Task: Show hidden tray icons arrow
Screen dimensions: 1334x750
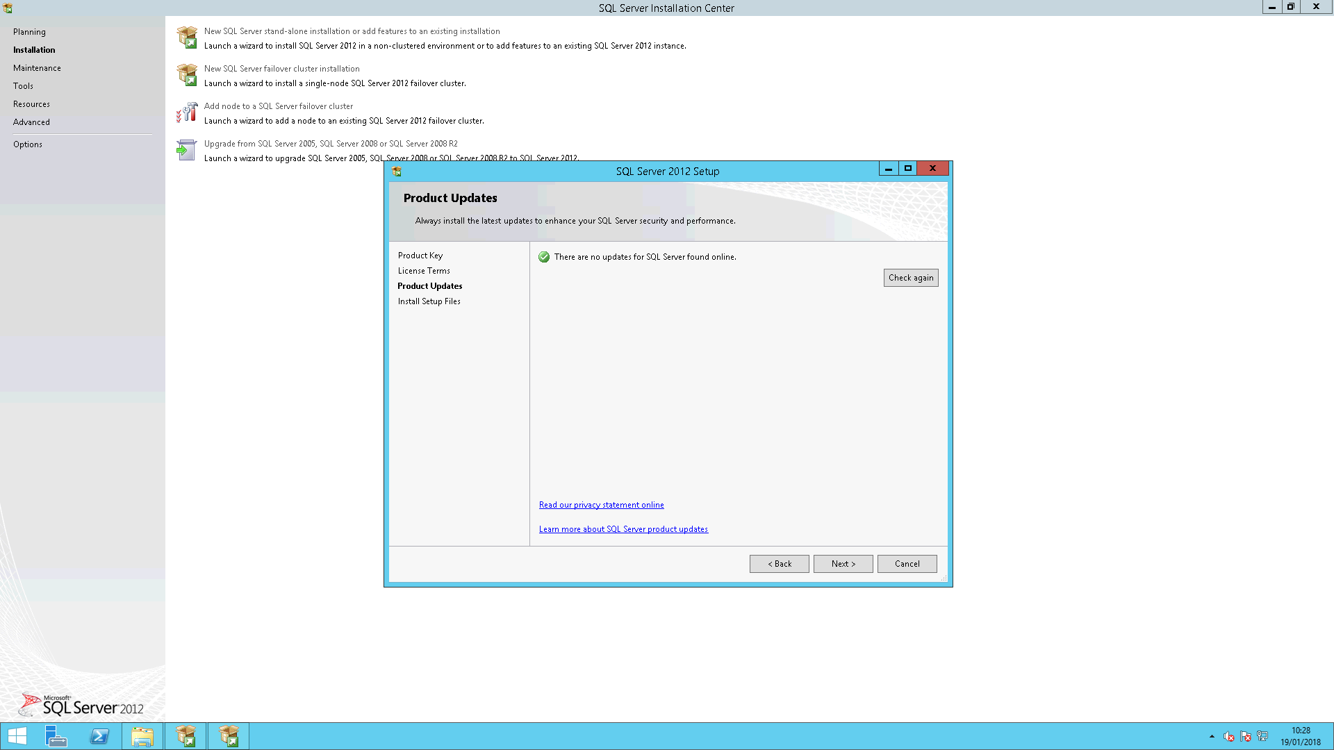Action: point(1212,737)
